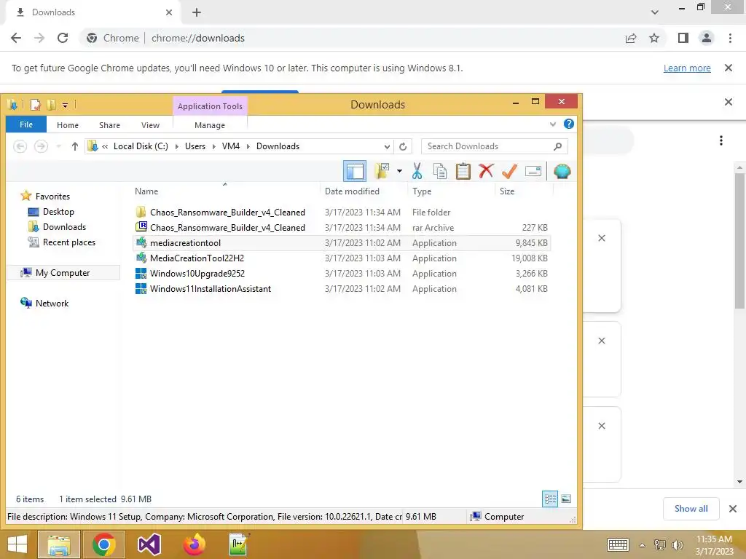
Task: Click the red X Delete toolbar icon
Action: [486, 170]
